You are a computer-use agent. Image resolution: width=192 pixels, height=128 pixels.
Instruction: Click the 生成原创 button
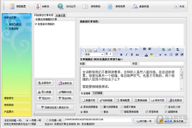[175, 100]
